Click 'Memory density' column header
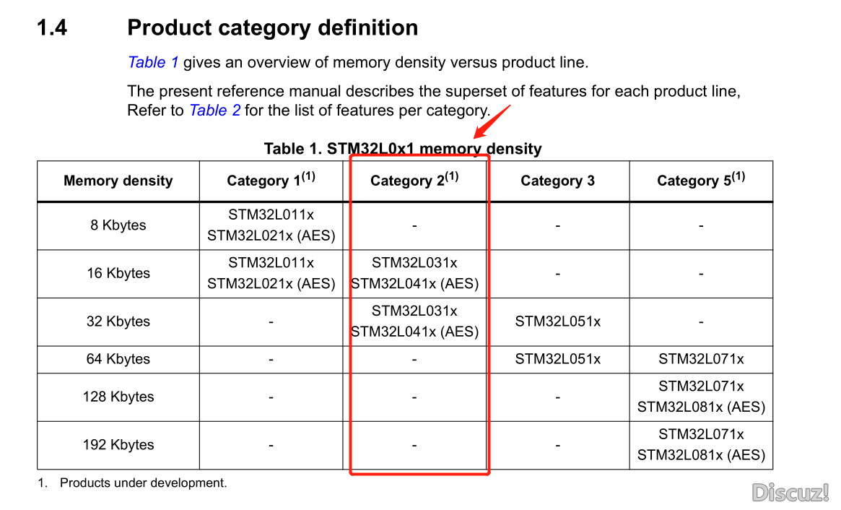The image size is (841, 510). [x=118, y=181]
